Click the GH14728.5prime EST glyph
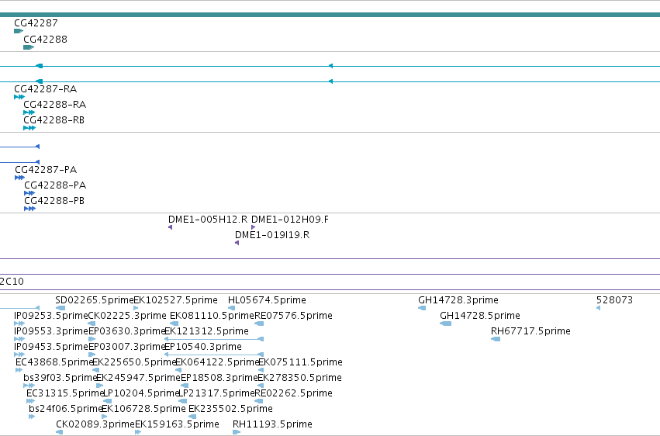This screenshot has width=660, height=436. pos(445,324)
